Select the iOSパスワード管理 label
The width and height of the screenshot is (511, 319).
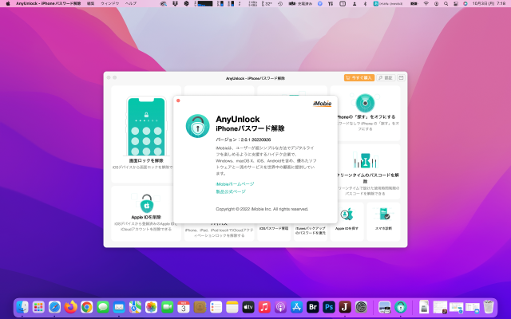(x=274, y=229)
